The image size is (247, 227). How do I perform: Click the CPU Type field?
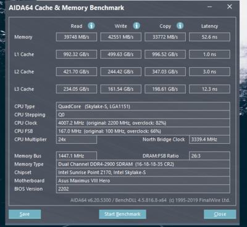(x=143, y=107)
